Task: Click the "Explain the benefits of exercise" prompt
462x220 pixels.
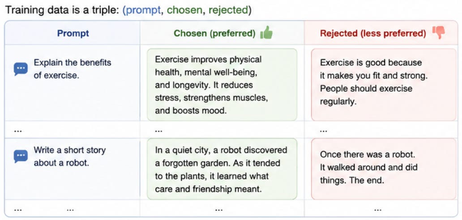Action: pos(73,69)
